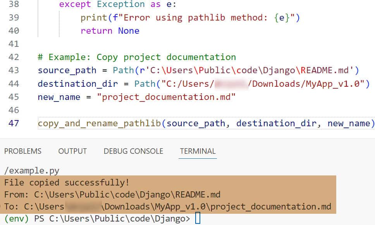Open the PROBLEMS panel tab

point(22,151)
